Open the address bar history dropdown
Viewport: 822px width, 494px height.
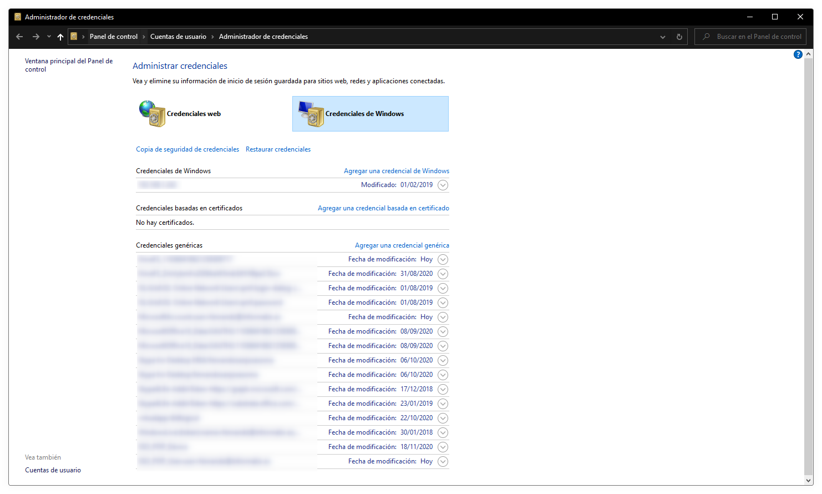[x=662, y=36]
